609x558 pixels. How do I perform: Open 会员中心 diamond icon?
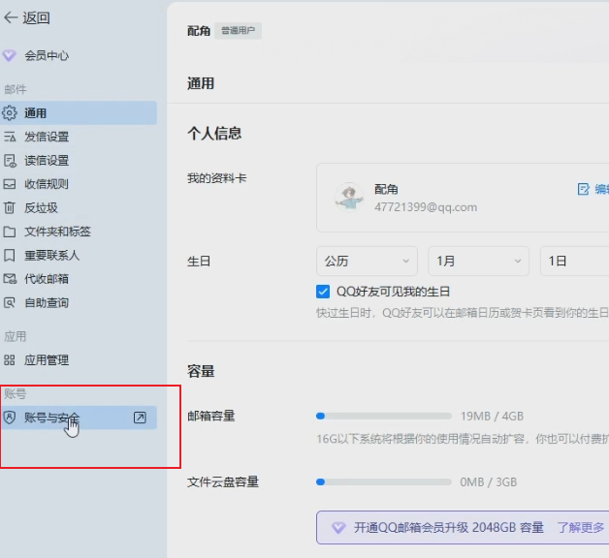coord(10,55)
